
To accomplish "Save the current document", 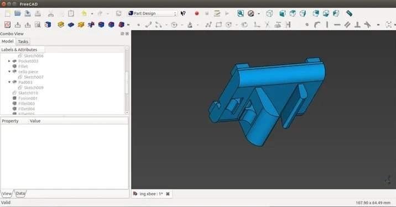I will point(28,13).
